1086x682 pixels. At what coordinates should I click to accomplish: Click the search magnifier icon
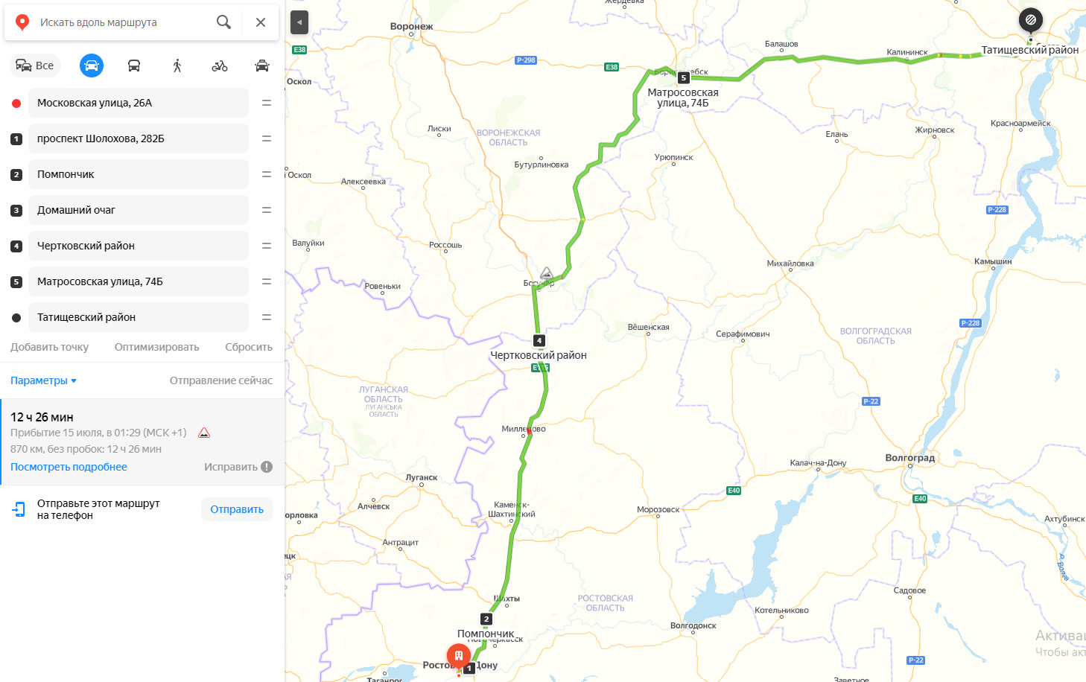point(223,22)
